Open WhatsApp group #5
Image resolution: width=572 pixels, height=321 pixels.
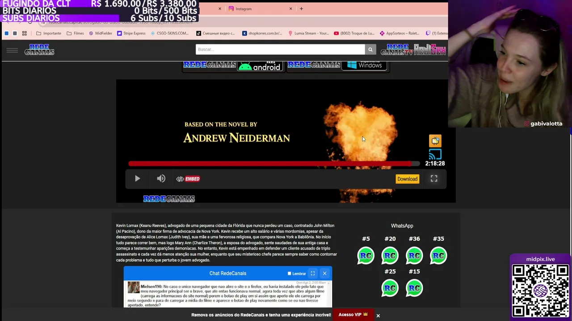pyautogui.click(x=366, y=255)
